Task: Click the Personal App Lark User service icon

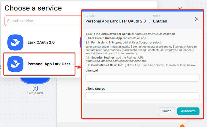Action: click(15, 64)
